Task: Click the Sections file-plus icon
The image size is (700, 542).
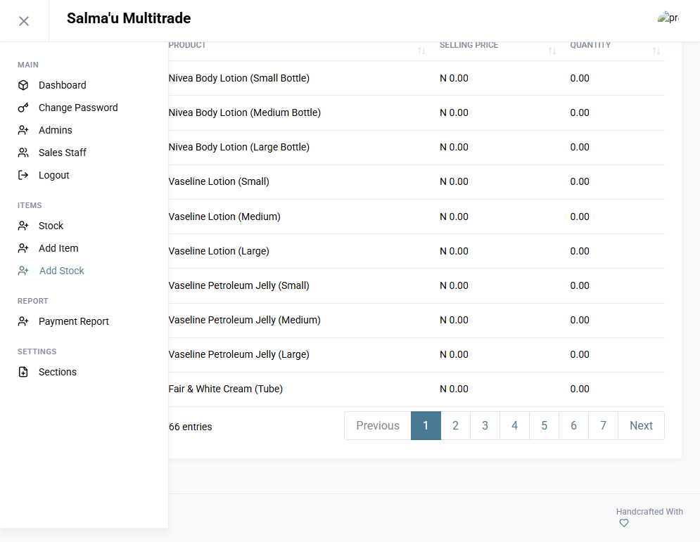Action: click(x=23, y=372)
